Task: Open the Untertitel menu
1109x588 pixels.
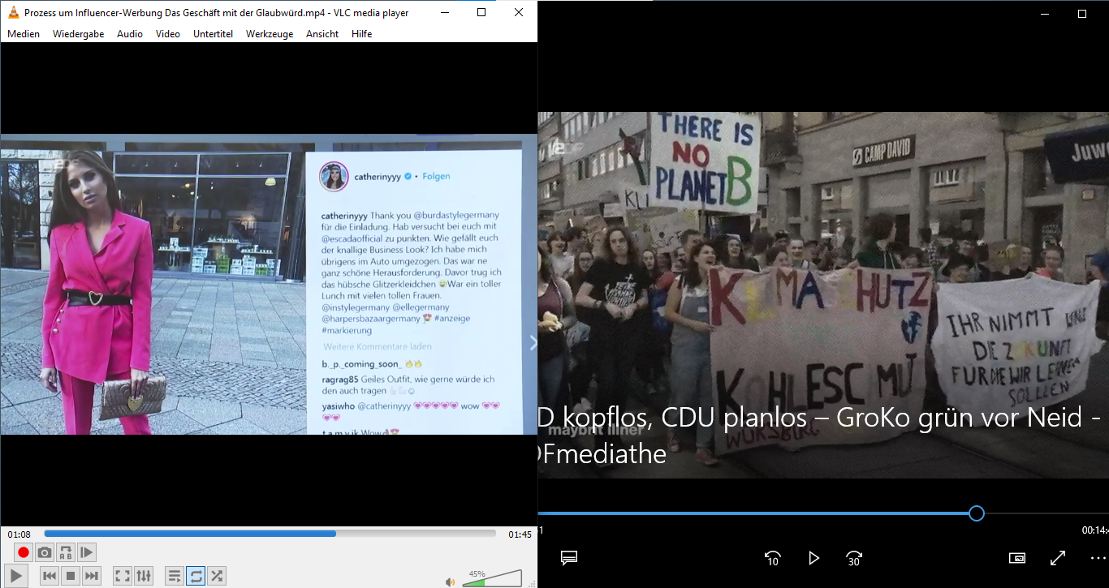Action: click(x=213, y=34)
